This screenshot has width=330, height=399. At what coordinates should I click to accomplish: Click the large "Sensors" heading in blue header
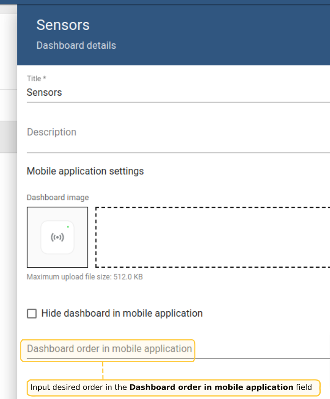63,25
